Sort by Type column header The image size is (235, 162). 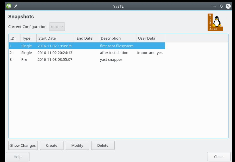pyautogui.click(x=28, y=38)
